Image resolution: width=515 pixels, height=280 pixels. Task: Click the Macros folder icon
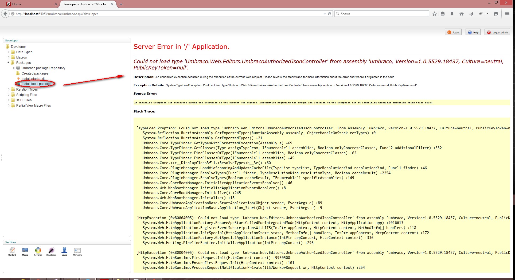pos(13,57)
